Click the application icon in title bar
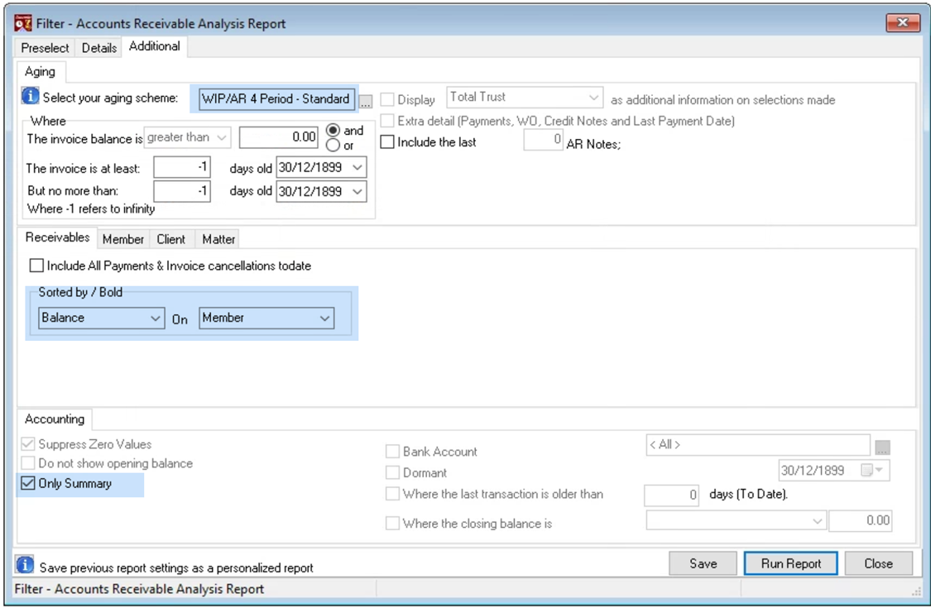The height and width of the screenshot is (608, 931). tap(23, 23)
